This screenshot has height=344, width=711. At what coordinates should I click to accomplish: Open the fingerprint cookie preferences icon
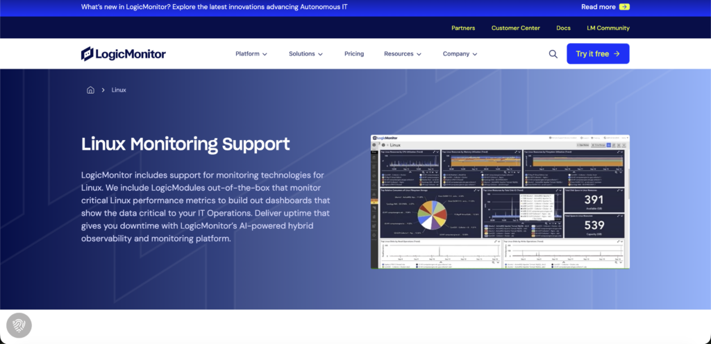tap(19, 325)
